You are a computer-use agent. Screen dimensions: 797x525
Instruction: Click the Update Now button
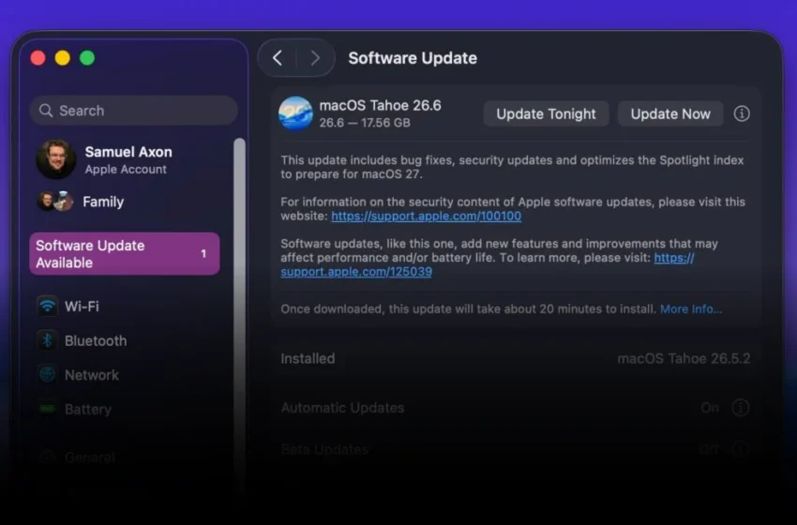tap(670, 113)
